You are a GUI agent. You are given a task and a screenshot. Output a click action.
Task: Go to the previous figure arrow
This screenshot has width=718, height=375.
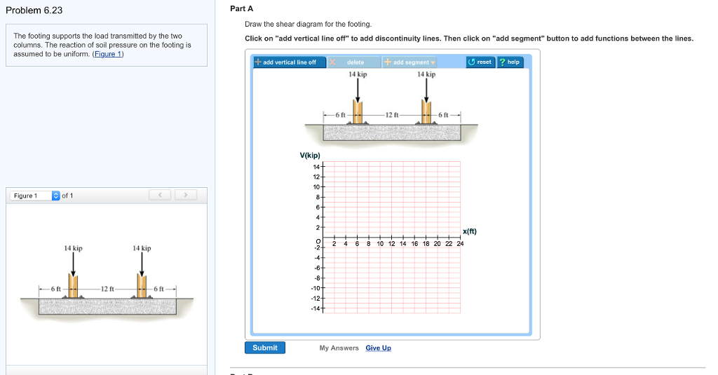pos(161,195)
